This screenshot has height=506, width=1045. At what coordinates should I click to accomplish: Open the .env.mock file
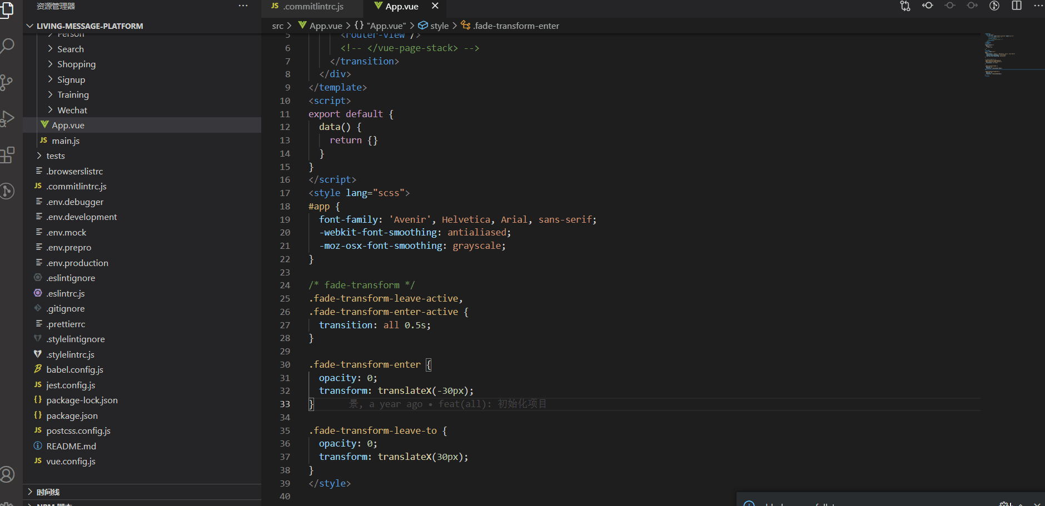142,233
